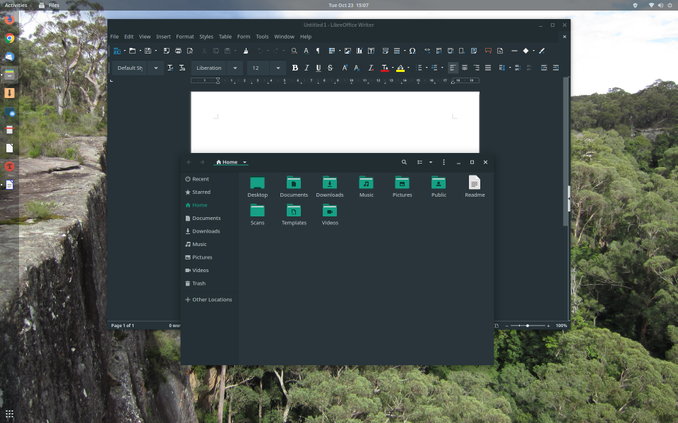This screenshot has width=678, height=423.
Task: Open the Tools menu
Action: point(262,37)
